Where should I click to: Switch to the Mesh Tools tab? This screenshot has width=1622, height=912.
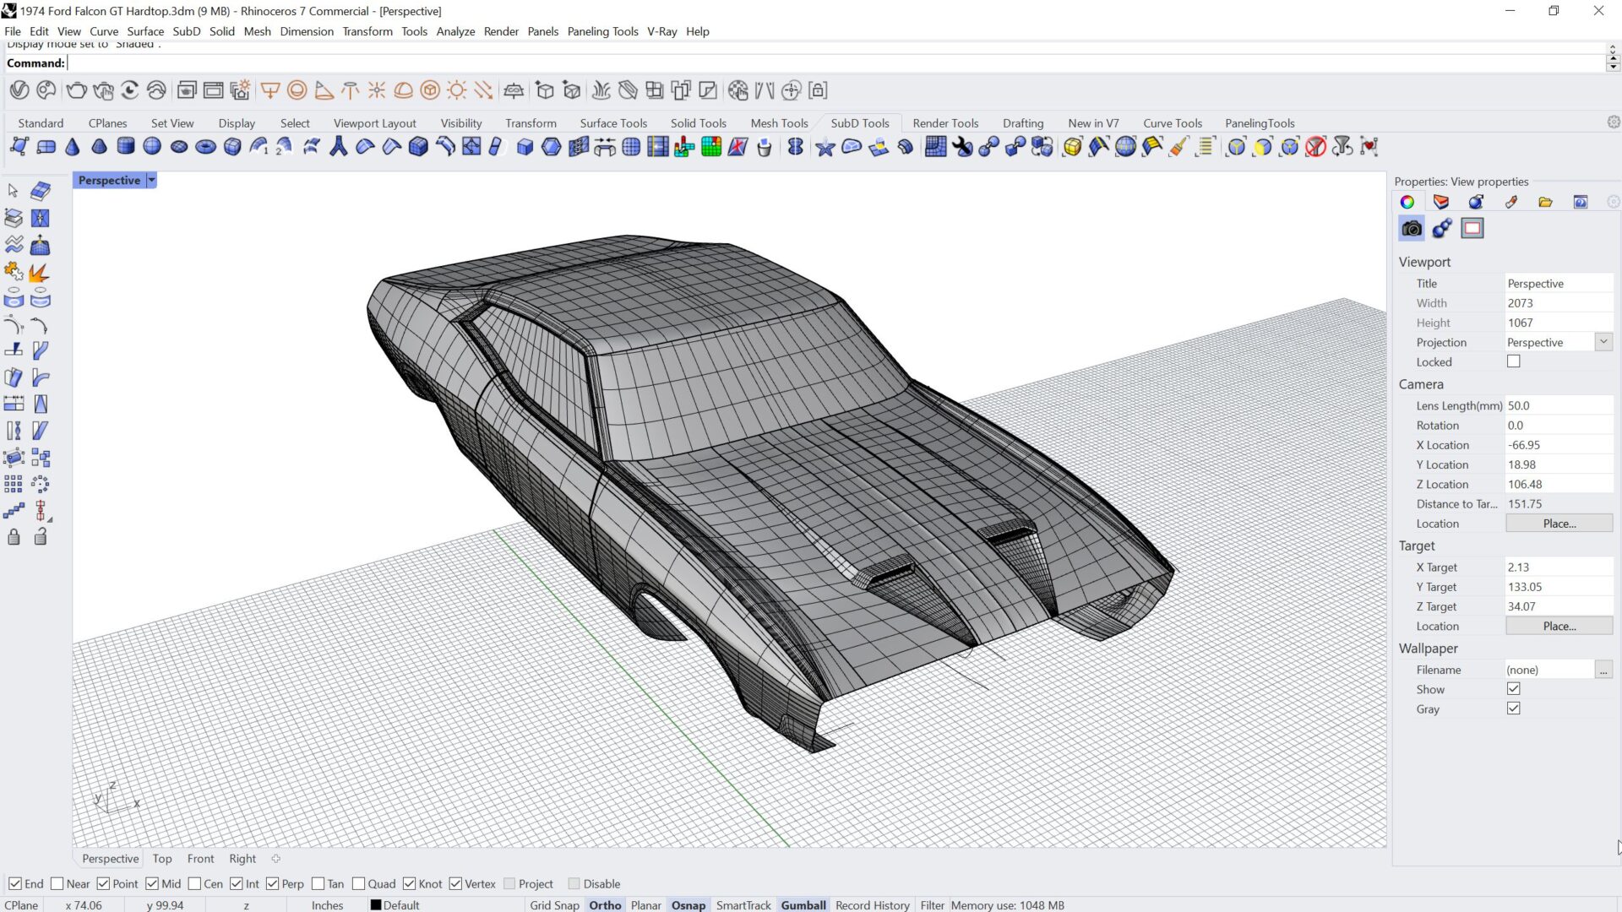click(778, 122)
